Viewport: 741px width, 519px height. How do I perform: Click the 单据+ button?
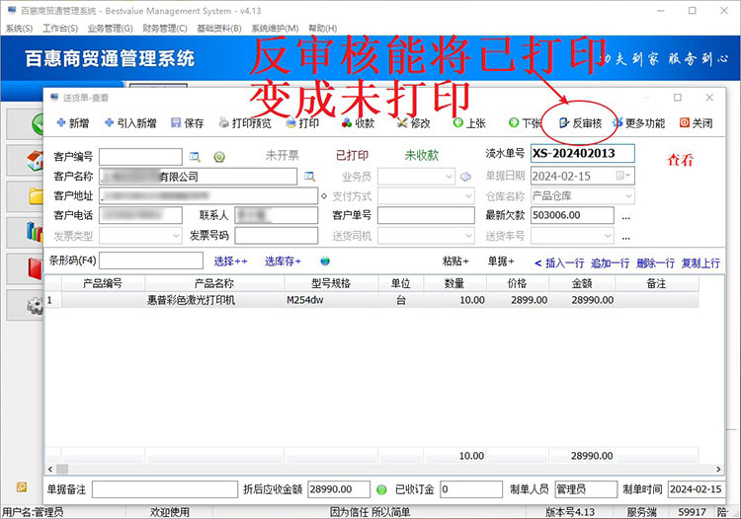(x=501, y=260)
